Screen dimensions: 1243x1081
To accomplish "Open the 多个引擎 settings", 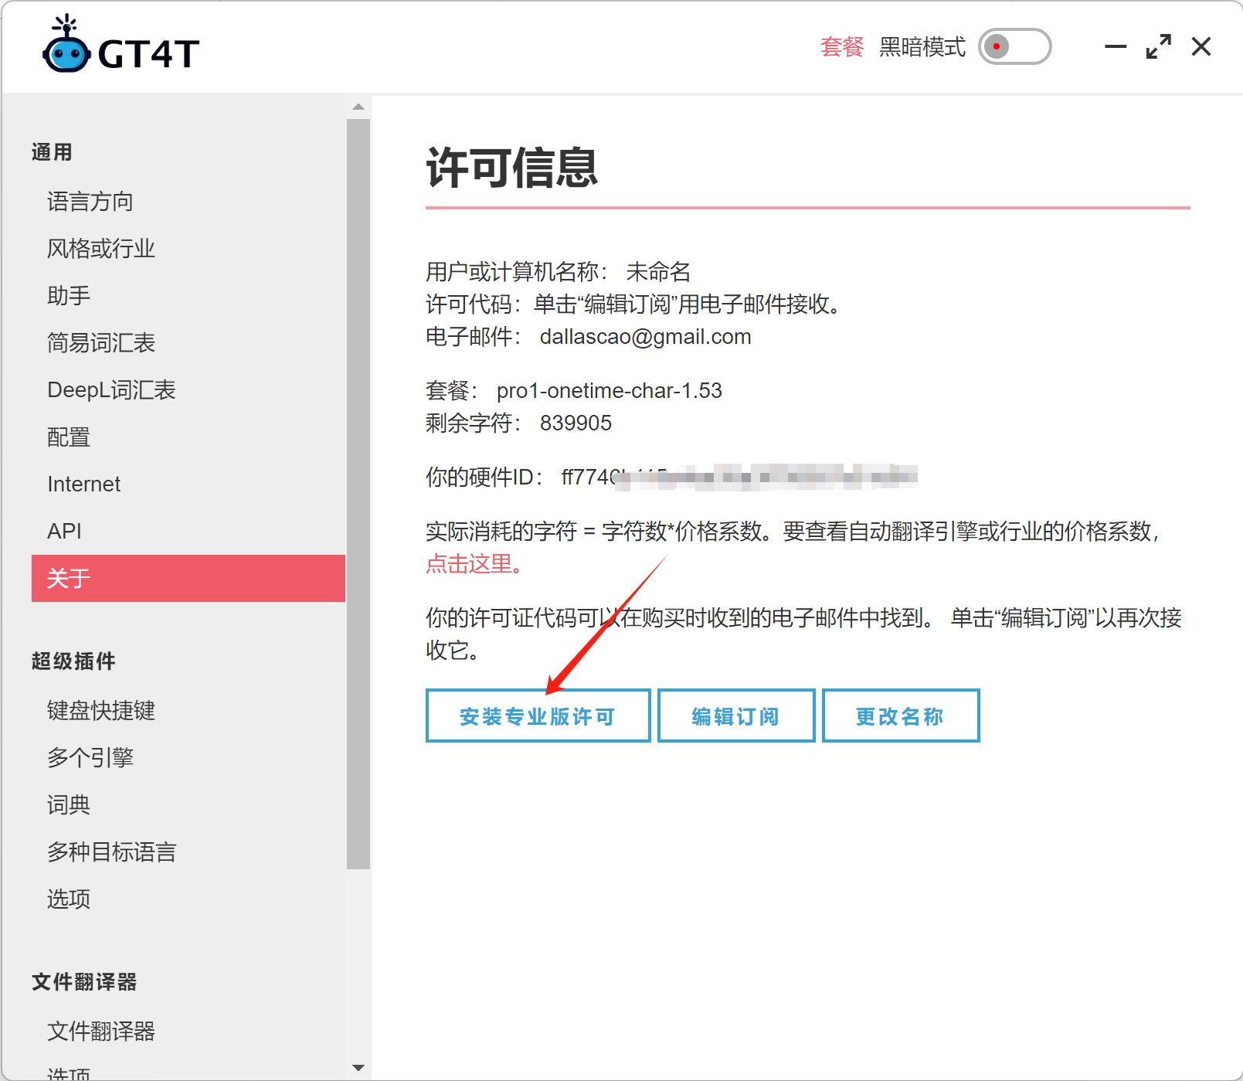I will pos(90,758).
